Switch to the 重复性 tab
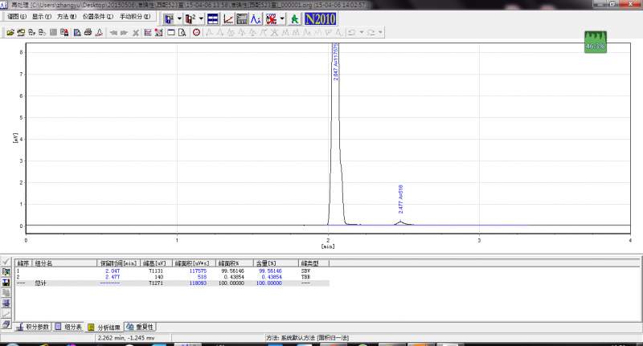This screenshot has width=643, height=346. point(141,327)
